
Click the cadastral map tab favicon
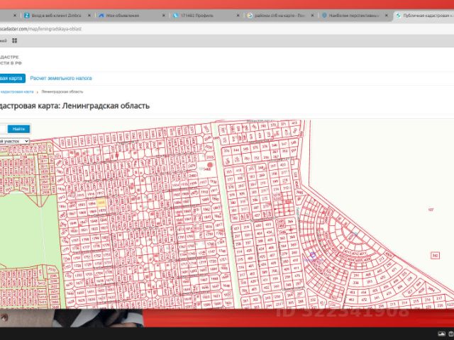[399, 16]
